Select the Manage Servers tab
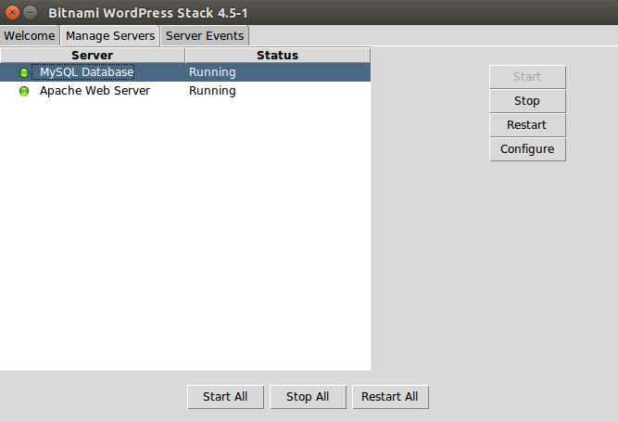The width and height of the screenshot is (618, 422). pyautogui.click(x=110, y=36)
